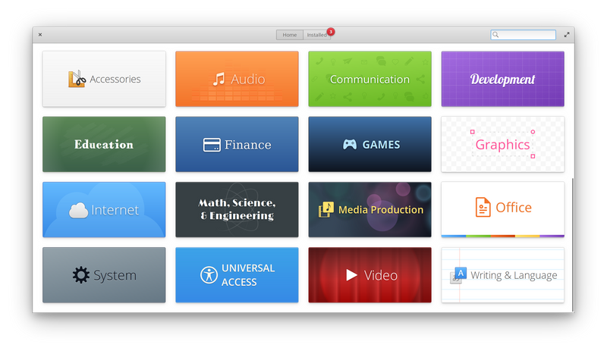Screen dimensions: 607x351
Task: Click the cloud icon on Internet
Action: (79, 211)
